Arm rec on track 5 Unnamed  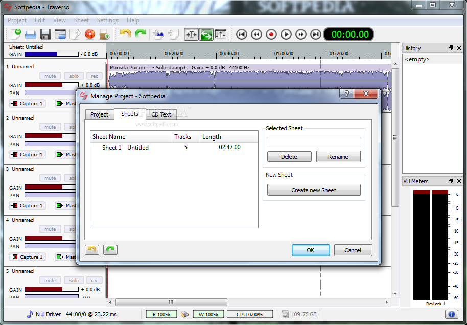95,281
